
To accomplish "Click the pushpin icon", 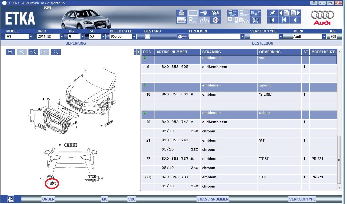I will click(x=272, y=13).
